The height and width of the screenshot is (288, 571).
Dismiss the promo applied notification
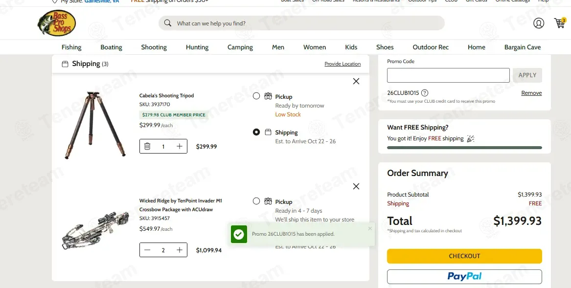click(x=370, y=229)
